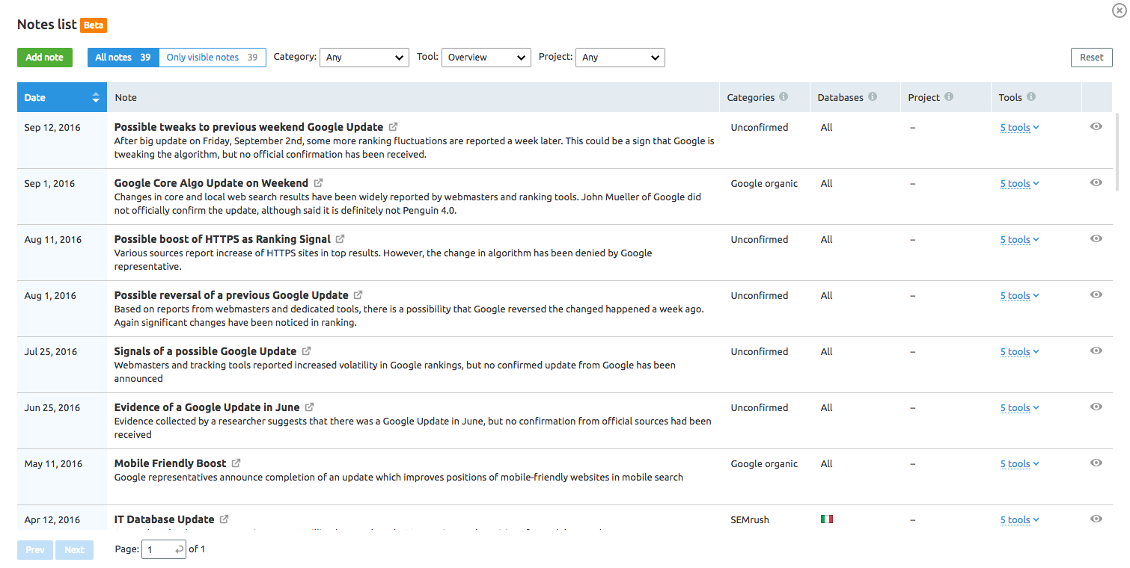Expand 5 tools for Apr 12, 2016 note

click(1020, 520)
